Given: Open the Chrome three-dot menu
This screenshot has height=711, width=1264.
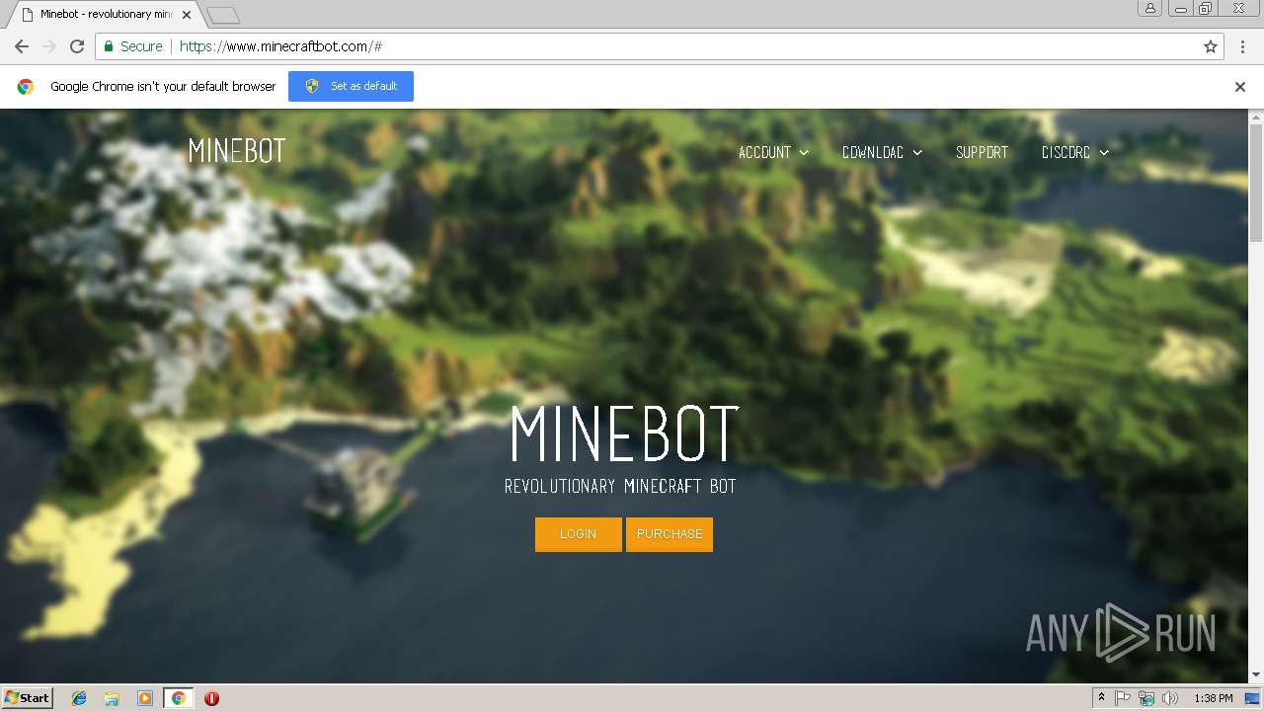Looking at the screenshot, I should coord(1242,46).
